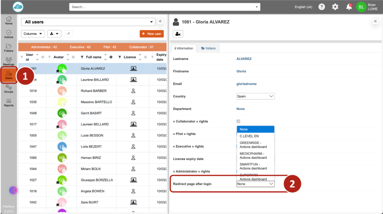Go to Actions in the sidebar
The height and width of the screenshot is (214, 383).
[x=9, y=34]
